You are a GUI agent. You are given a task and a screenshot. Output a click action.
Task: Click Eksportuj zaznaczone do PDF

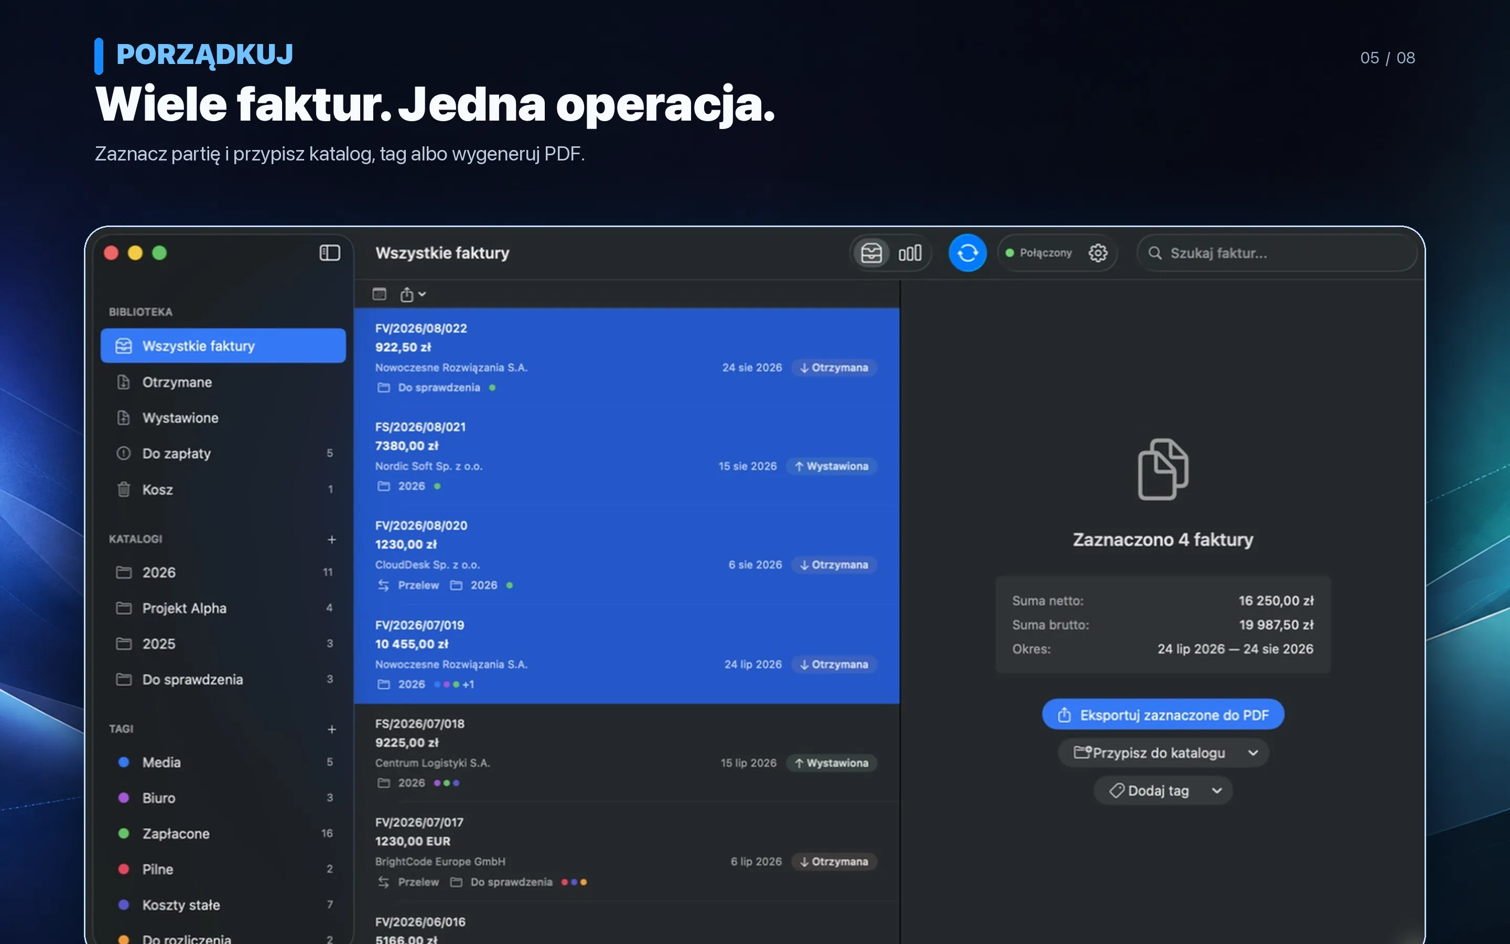click(1163, 715)
